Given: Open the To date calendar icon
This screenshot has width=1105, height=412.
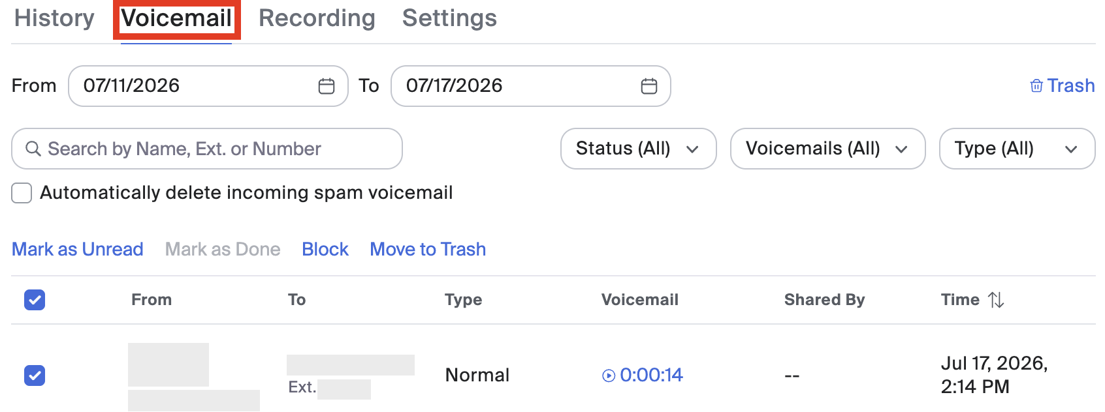Looking at the screenshot, I should pyautogui.click(x=649, y=86).
